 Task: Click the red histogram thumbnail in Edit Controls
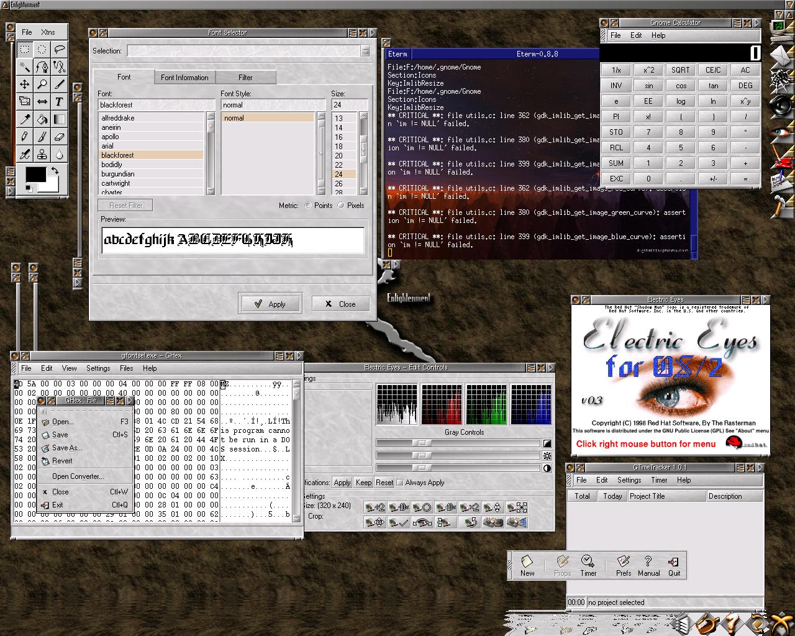tap(442, 404)
